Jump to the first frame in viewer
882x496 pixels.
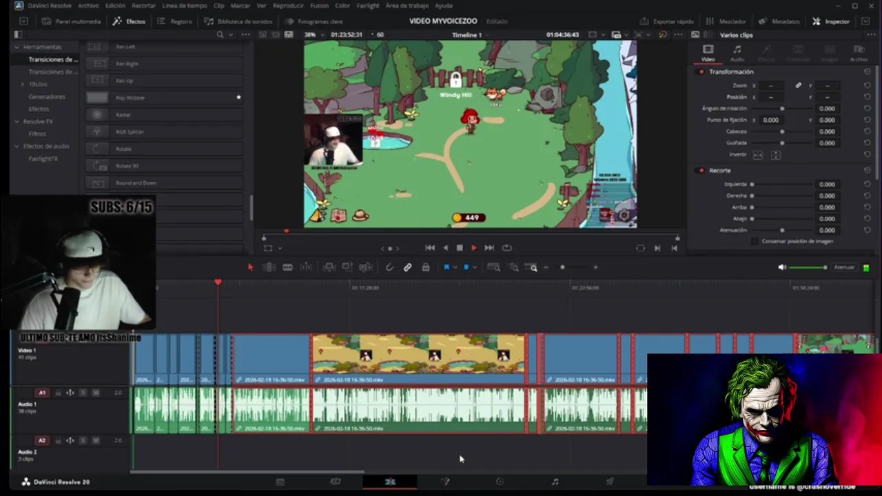tap(430, 248)
